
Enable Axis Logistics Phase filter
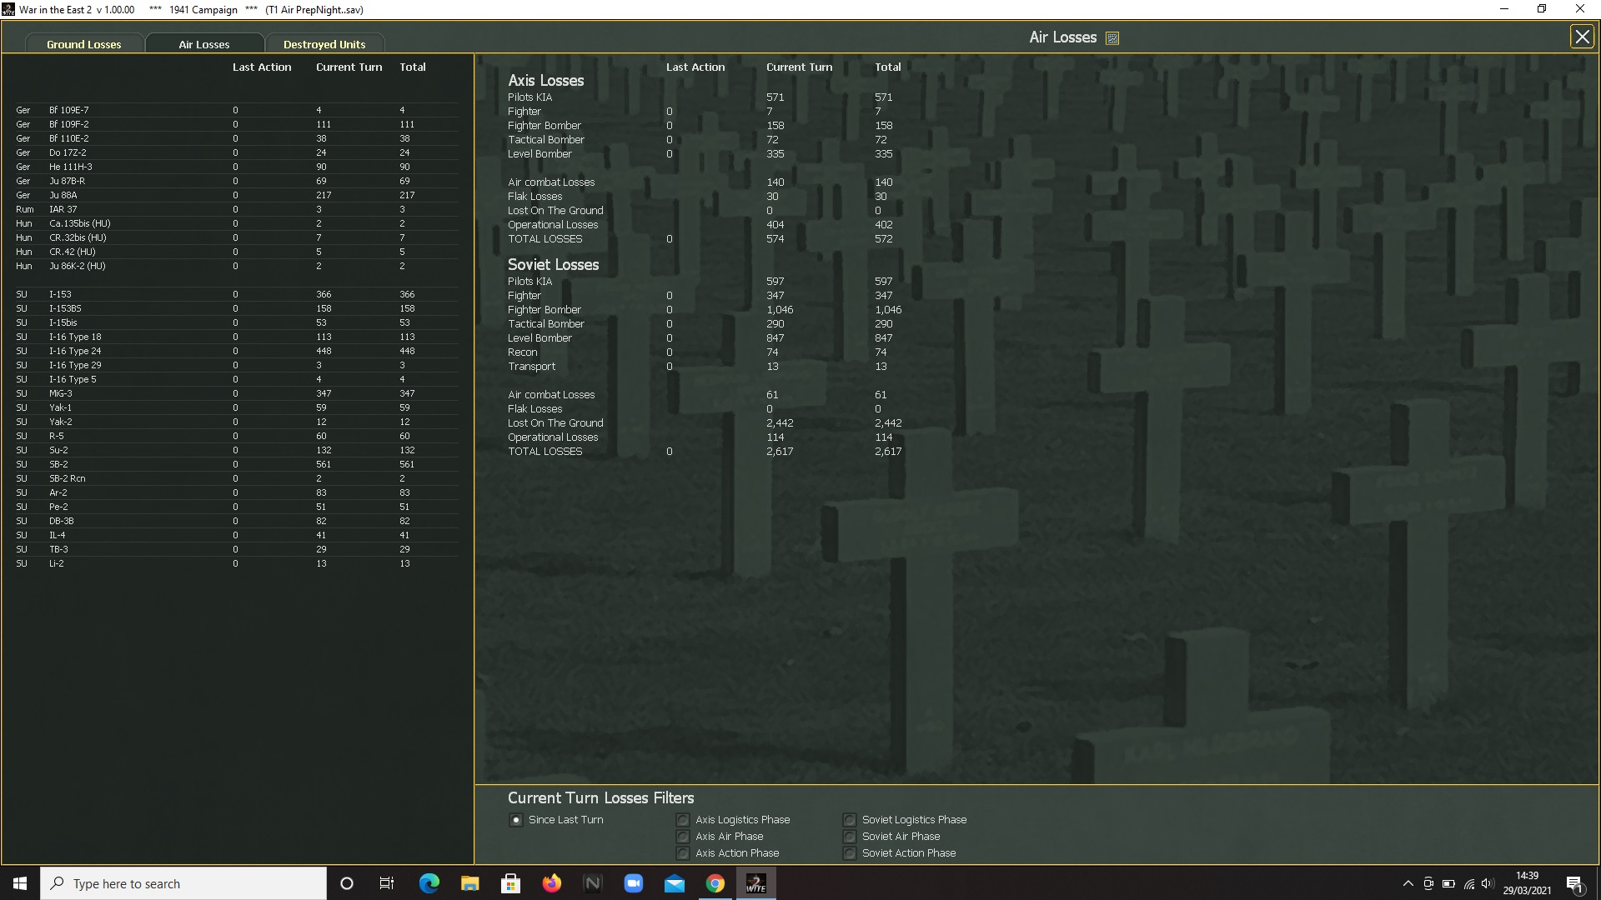click(683, 820)
